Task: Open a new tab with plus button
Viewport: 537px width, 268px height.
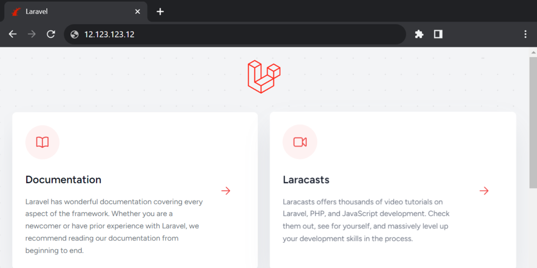Action: coord(160,12)
